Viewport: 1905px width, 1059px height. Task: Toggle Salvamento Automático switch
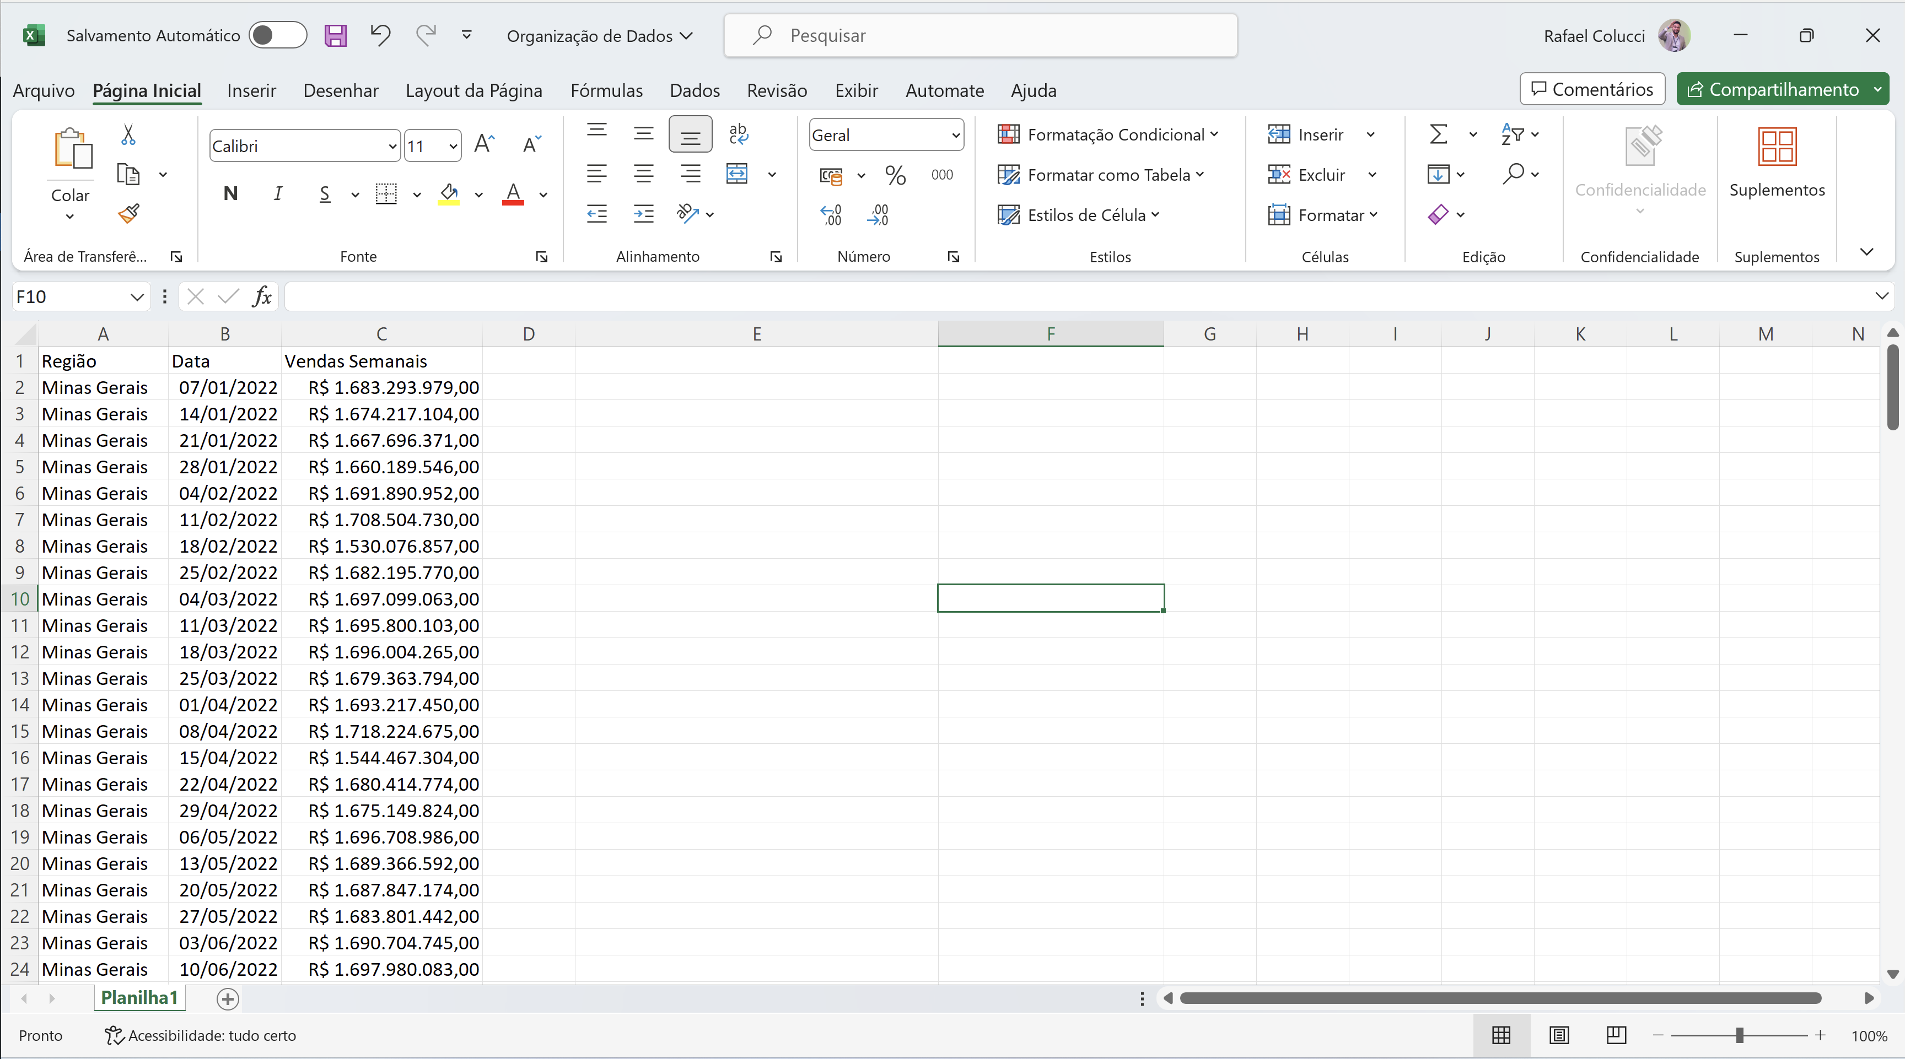277,35
